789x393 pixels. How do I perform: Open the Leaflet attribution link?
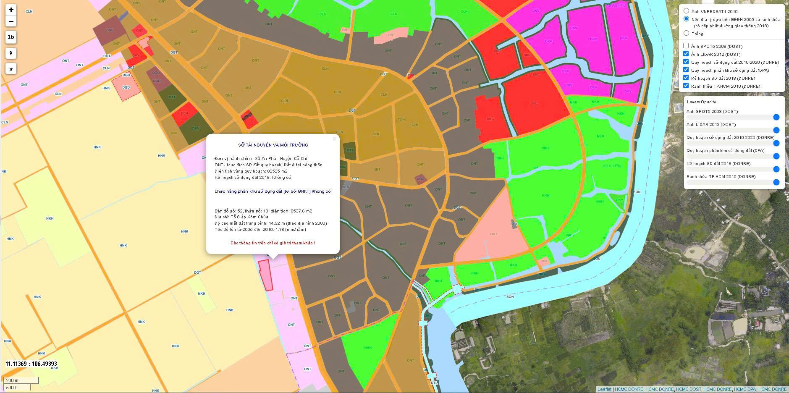(x=604, y=389)
